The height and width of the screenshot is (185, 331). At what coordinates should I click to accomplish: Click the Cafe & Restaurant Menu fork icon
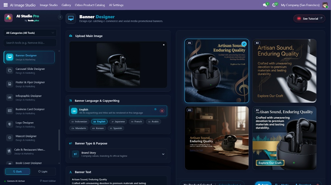click(x=9, y=151)
